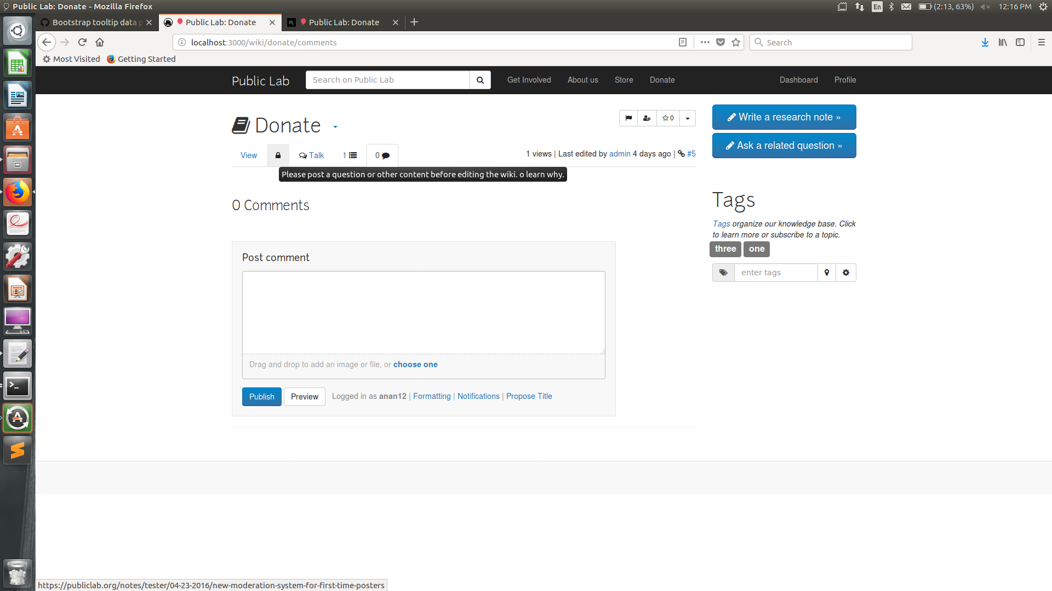Click the magnifier search button on Public Lab
The image size is (1052, 591).
click(480, 80)
